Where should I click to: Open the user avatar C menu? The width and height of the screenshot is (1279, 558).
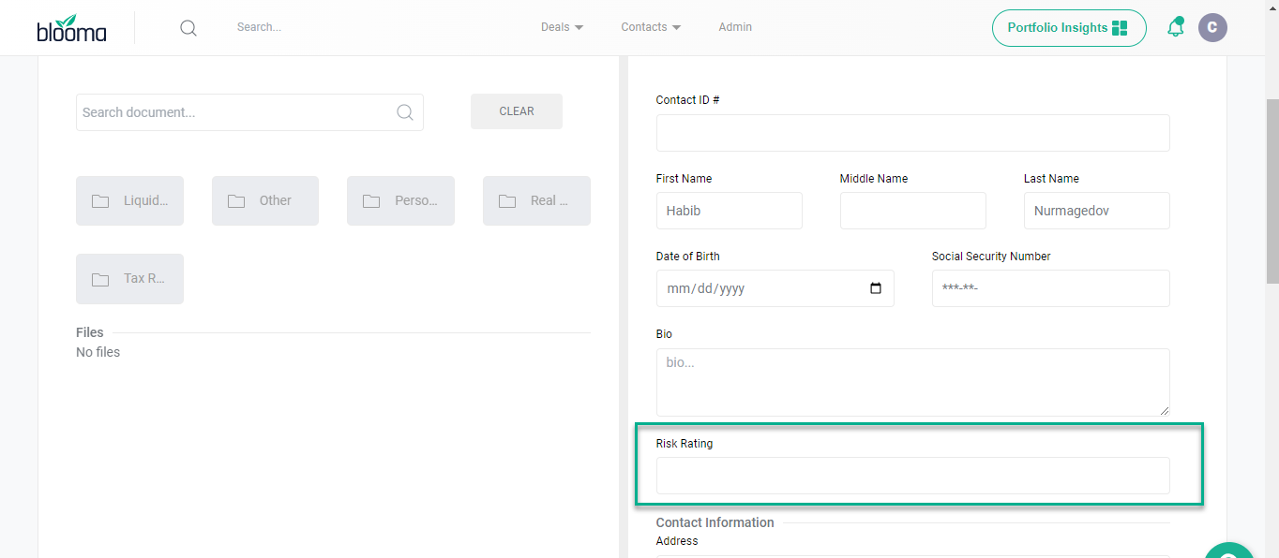click(x=1212, y=28)
